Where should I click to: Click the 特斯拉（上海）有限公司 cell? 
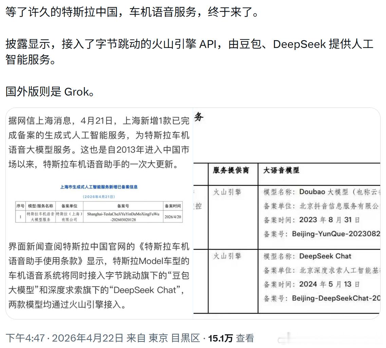(69, 217)
